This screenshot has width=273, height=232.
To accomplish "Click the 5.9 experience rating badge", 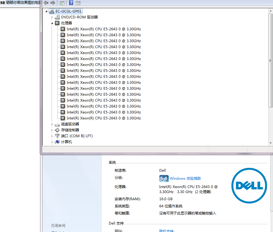I will pos(164,179).
